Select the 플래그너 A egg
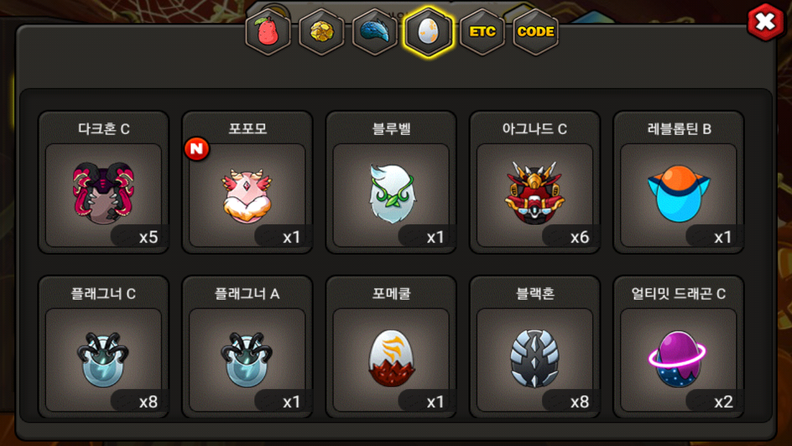 coord(247,347)
